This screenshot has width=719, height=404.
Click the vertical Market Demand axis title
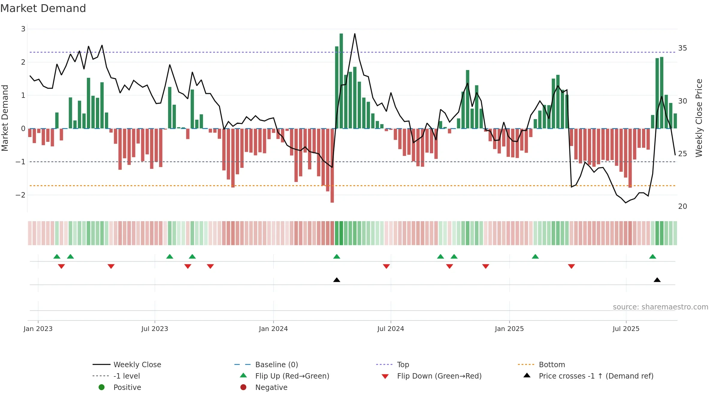click(x=5, y=118)
